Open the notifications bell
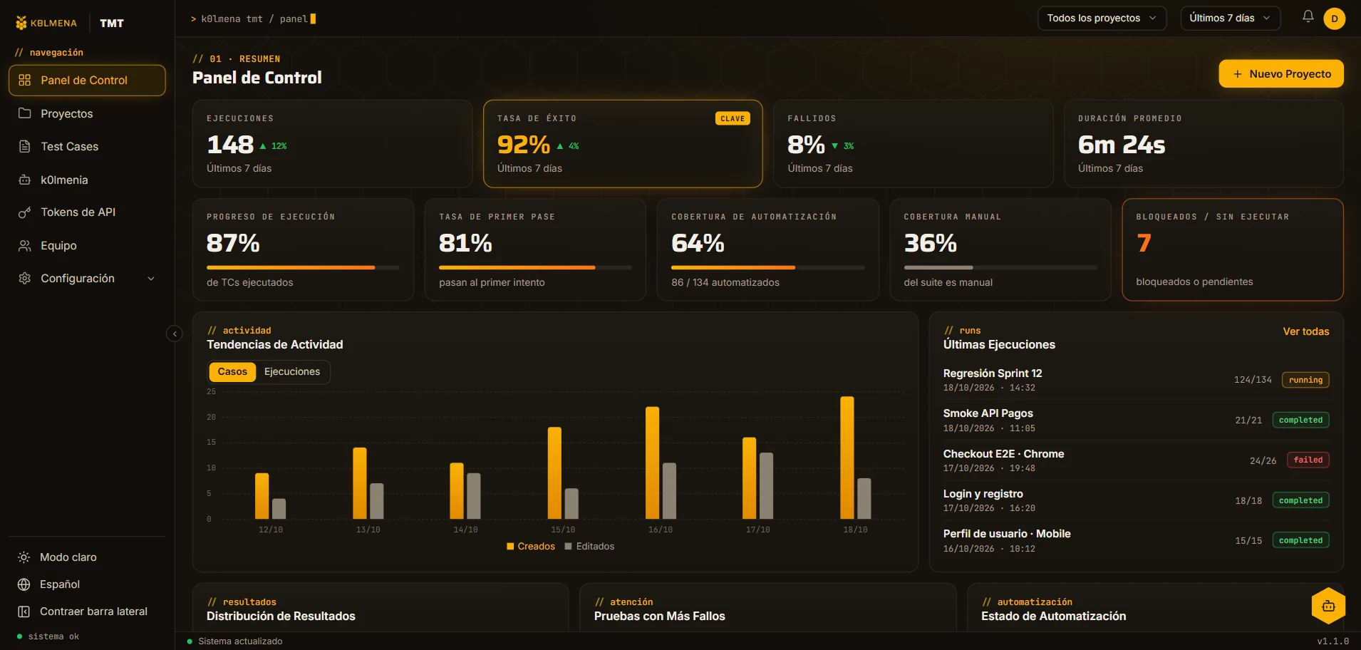 point(1308,16)
